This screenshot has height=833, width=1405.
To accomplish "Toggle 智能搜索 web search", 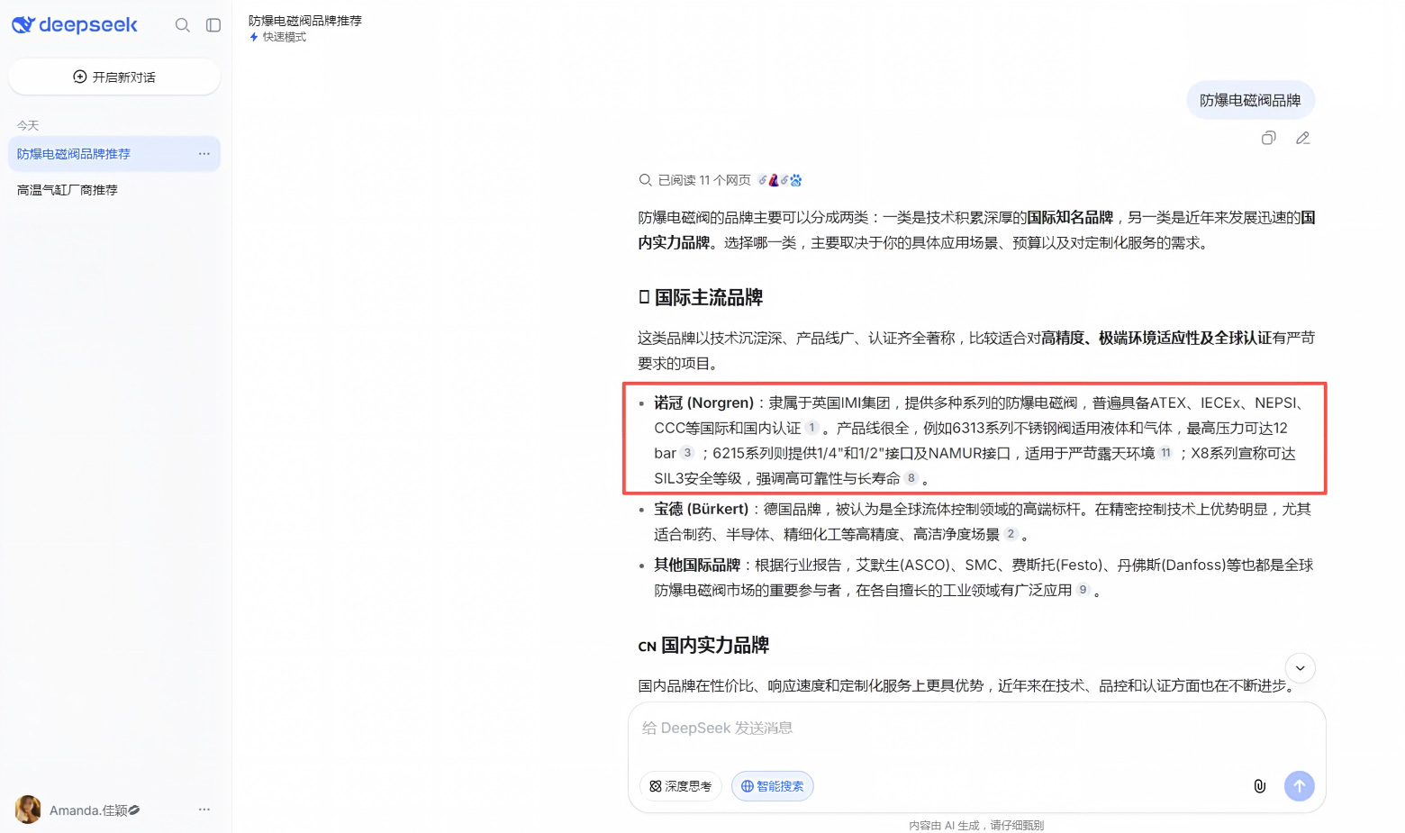I will click(x=772, y=786).
